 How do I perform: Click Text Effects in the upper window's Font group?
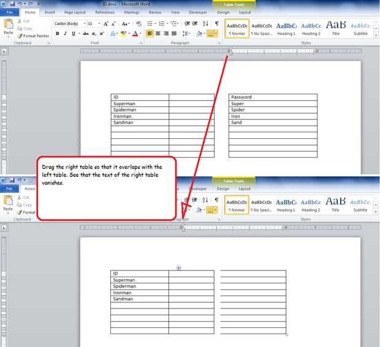pyautogui.click(x=113, y=34)
